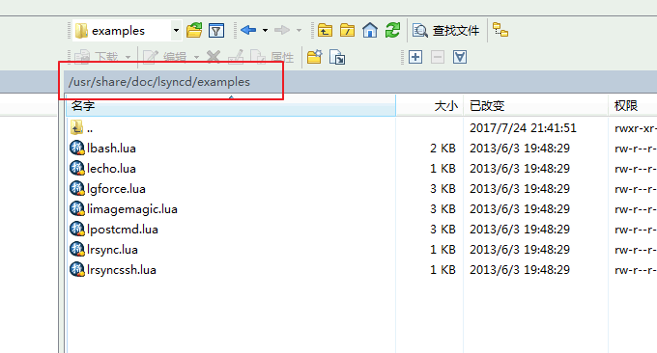Click the 属性 properties button
This screenshot has height=353, width=657.
coord(272,57)
